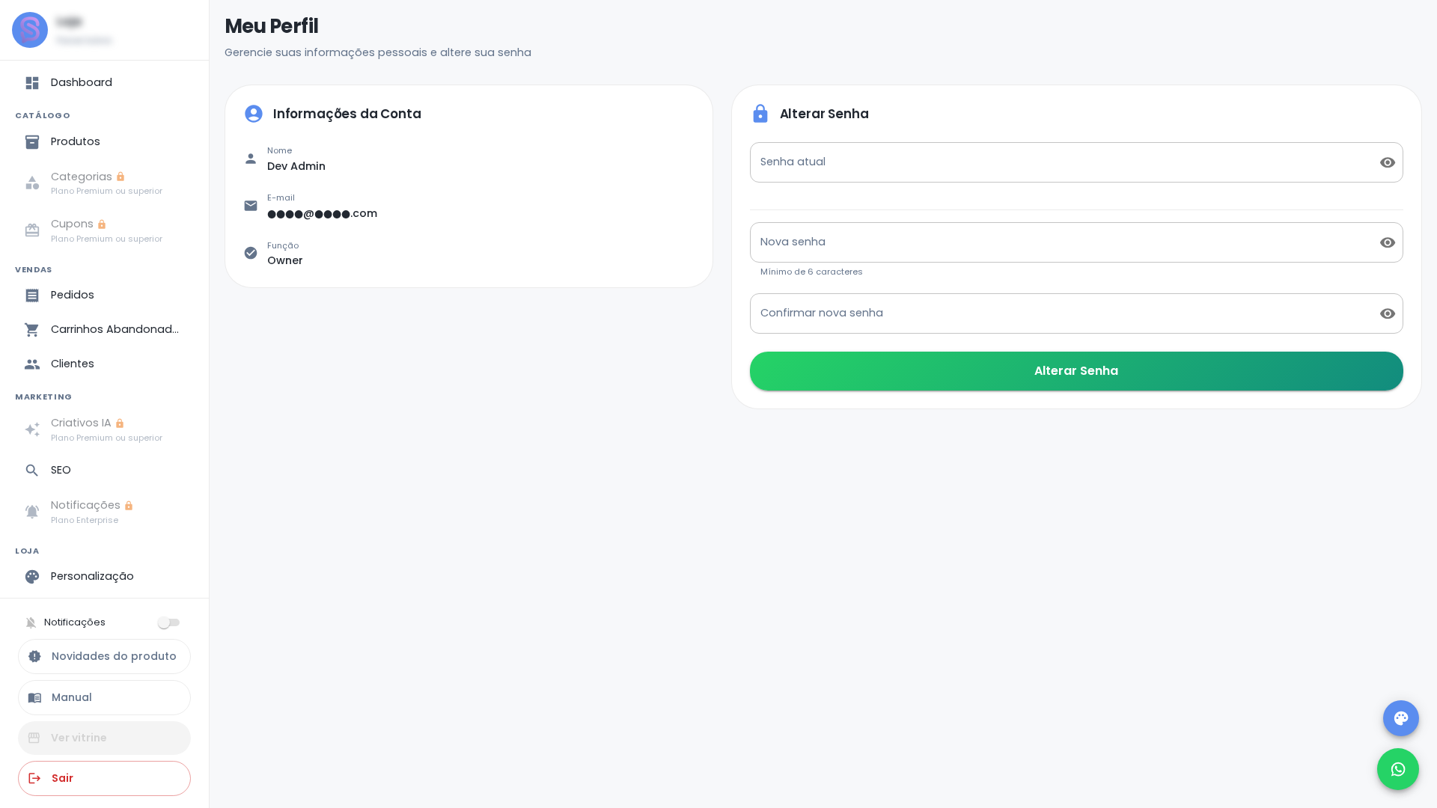Open Novidades do produto
This screenshot has height=808, width=1437.
(x=104, y=656)
